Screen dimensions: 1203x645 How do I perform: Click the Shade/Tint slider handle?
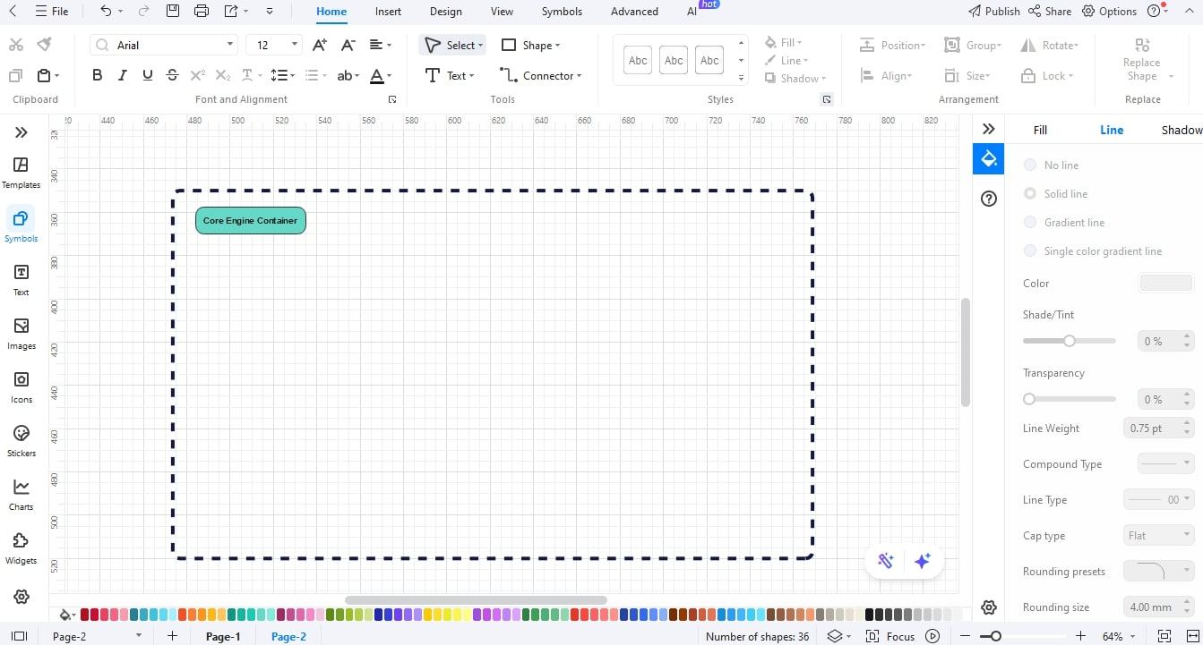[x=1070, y=341]
